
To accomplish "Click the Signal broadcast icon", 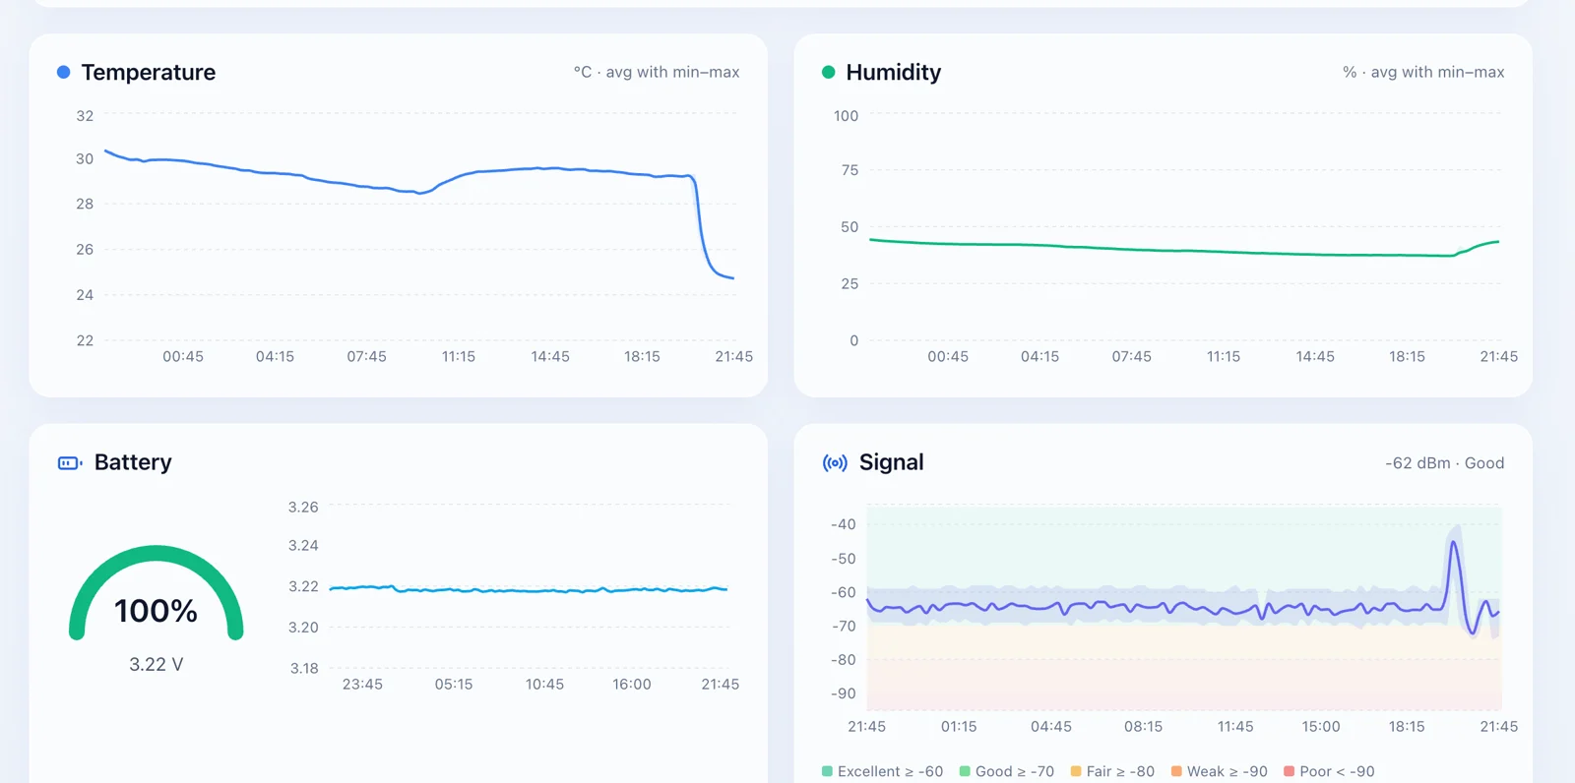I will point(835,462).
